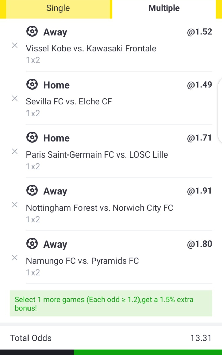Open the Vissel Kobe vs. Kawasaki Frontale match
The height and width of the screenshot is (355, 222).
91,49
